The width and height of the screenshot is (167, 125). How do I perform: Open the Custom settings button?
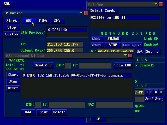point(12,34)
